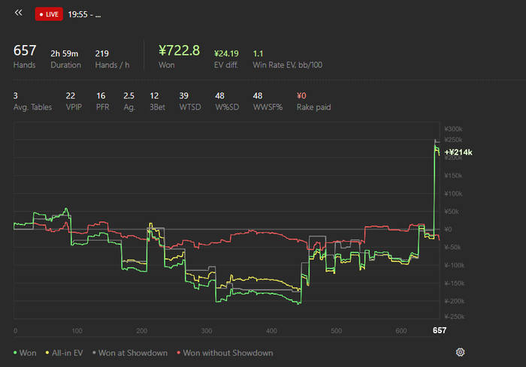
Task: Toggle the Won without Showdown legend series
Action: (225, 353)
